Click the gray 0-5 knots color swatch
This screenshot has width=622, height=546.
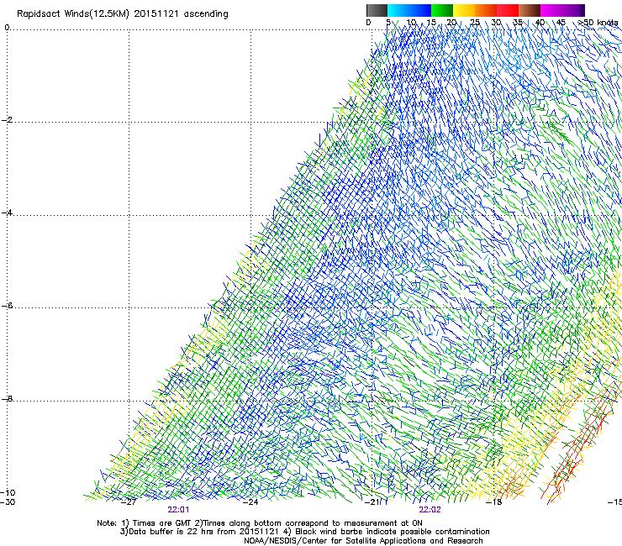[x=377, y=10]
